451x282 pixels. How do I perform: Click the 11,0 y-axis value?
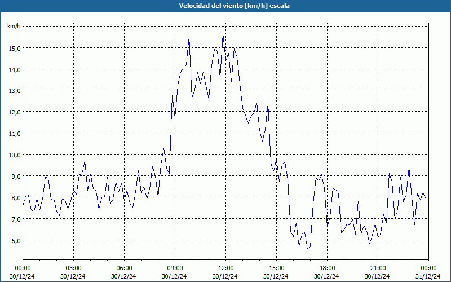14,134
